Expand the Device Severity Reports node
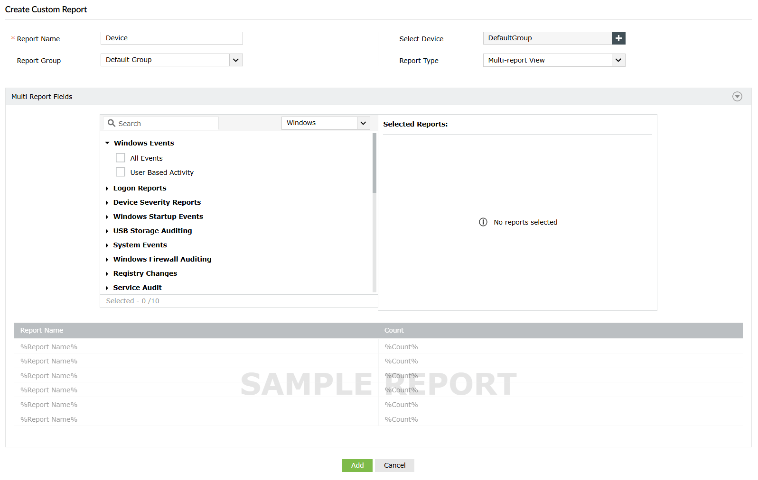This screenshot has width=758, height=480. coord(107,203)
